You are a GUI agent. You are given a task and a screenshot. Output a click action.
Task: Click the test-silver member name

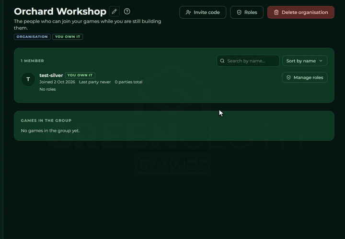tap(51, 75)
